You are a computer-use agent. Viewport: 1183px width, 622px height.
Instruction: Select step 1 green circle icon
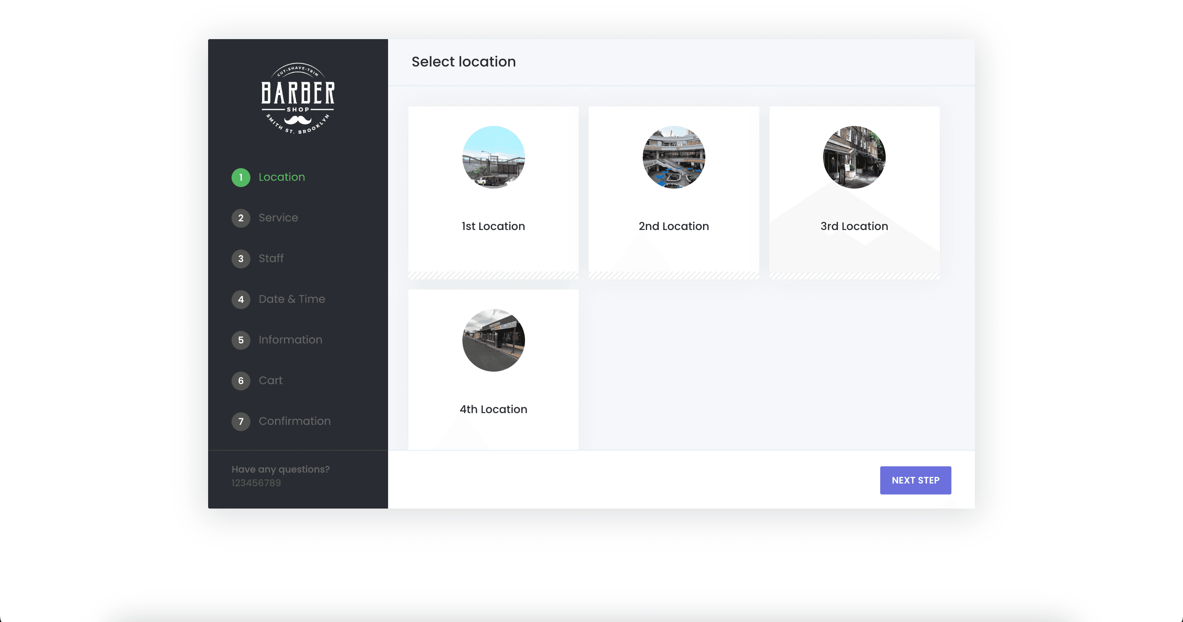[241, 177]
